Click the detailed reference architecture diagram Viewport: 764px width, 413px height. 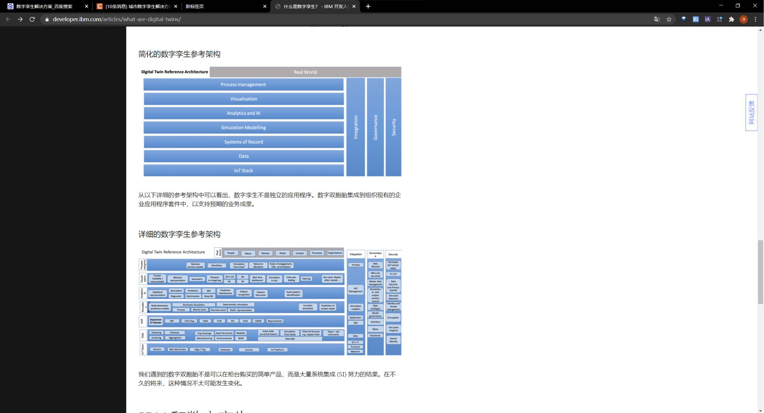(270, 302)
